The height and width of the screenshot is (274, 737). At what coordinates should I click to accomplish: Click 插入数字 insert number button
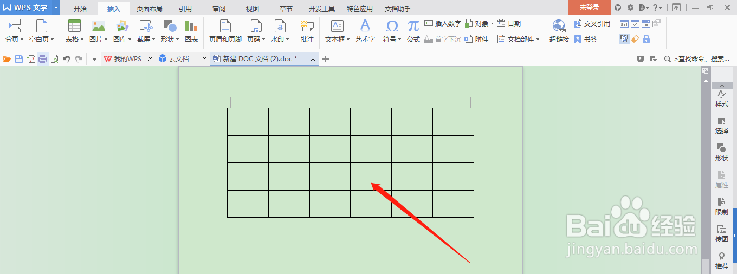[x=443, y=23]
